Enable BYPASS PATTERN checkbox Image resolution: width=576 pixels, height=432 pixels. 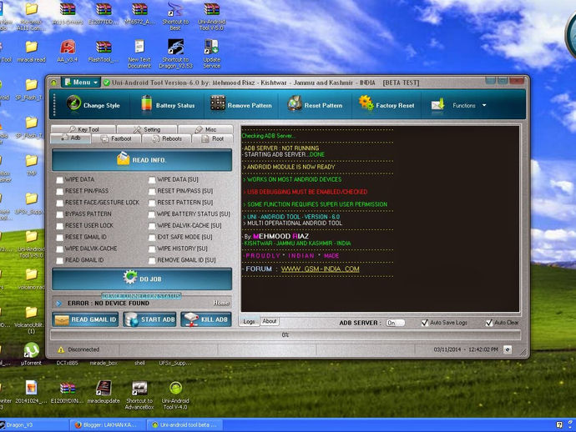(60, 214)
